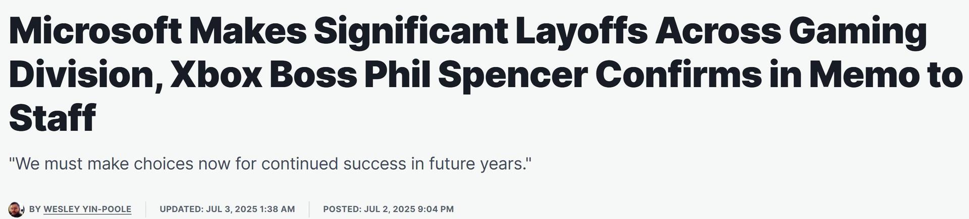Click the word "Microsoft" in the headline
The image size is (969, 219).
pyautogui.click(x=95, y=30)
